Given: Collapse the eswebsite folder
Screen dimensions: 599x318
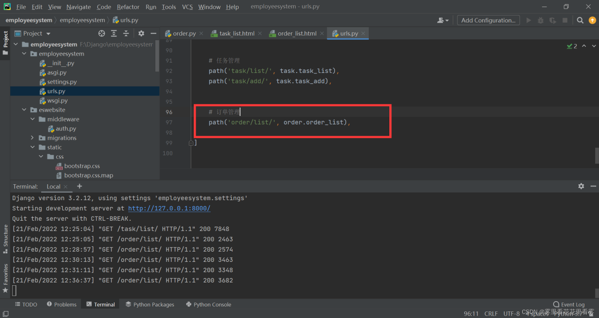Looking at the screenshot, I should pos(24,110).
